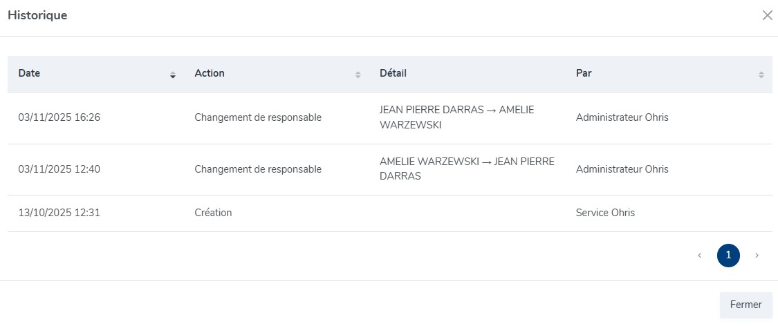This screenshot has width=778, height=326.
Task: Click the Date column header label
Action: coord(29,73)
